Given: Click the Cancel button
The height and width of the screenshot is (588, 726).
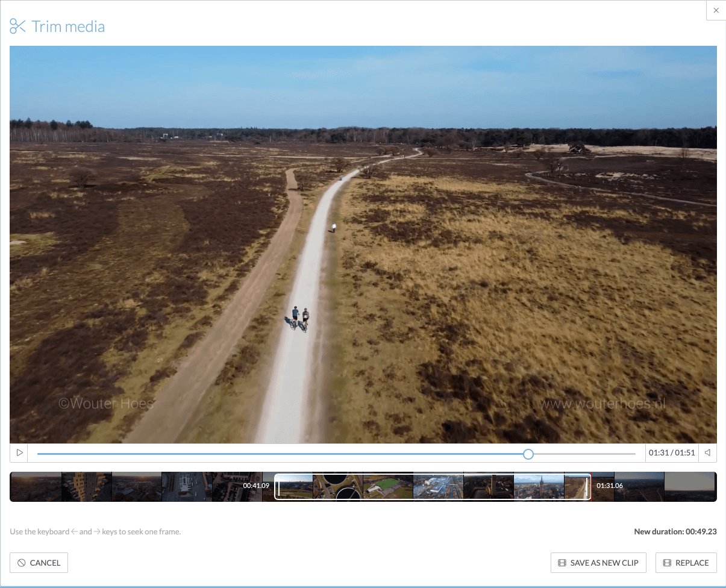Looking at the screenshot, I should 39,563.
